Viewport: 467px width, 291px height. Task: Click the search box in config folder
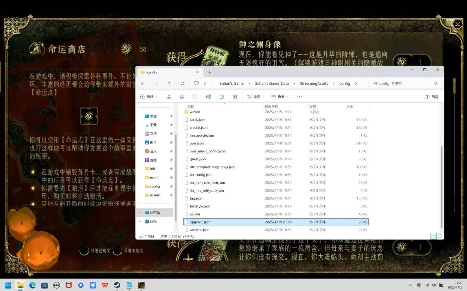coord(401,83)
